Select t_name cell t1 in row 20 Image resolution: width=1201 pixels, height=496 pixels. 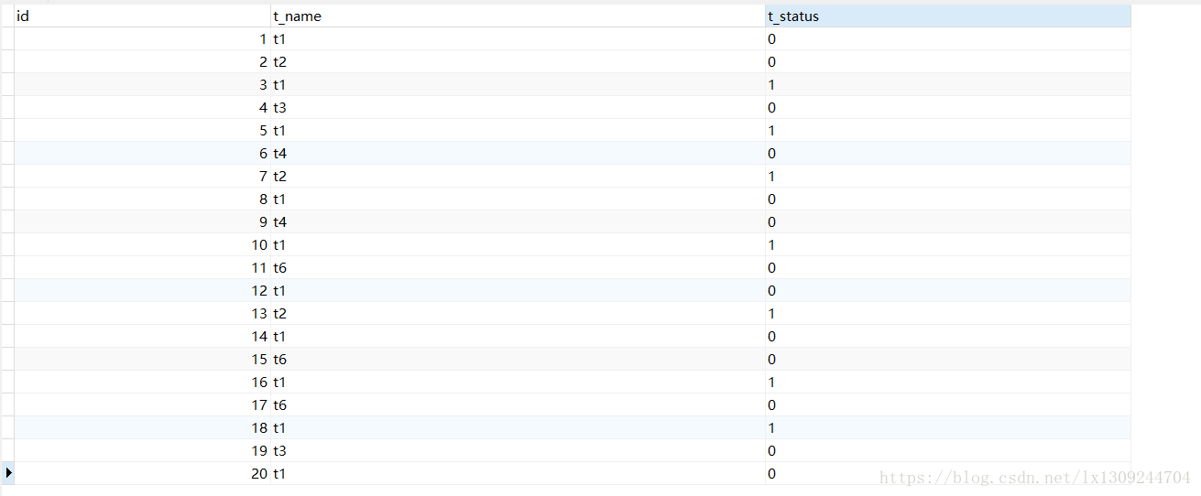click(518, 474)
